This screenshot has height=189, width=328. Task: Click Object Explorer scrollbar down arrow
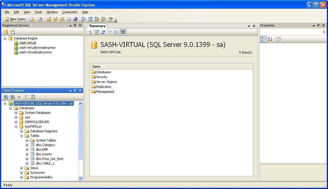click(81, 178)
